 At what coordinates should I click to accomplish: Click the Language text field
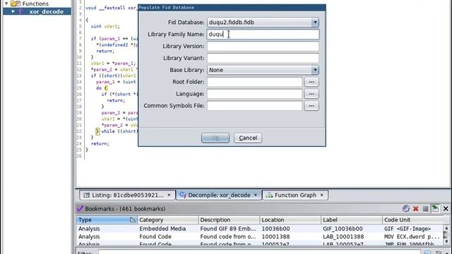pos(254,94)
